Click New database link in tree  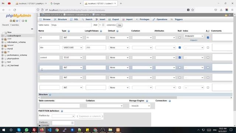[x=9, y=32]
